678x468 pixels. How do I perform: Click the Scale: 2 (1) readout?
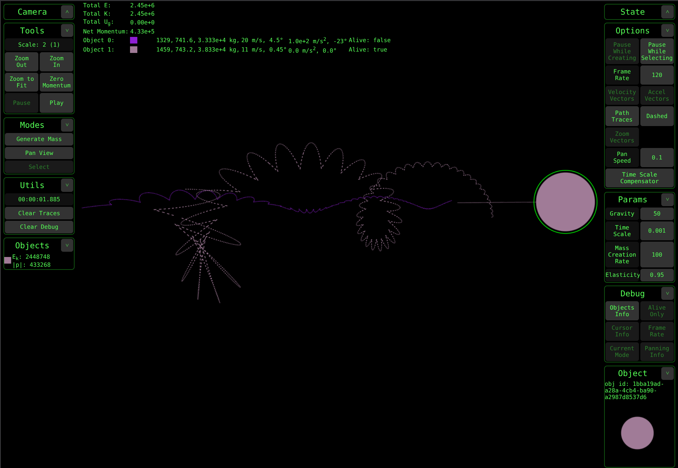(x=39, y=45)
